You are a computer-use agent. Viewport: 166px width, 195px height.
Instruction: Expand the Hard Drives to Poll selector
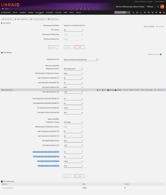81,60
